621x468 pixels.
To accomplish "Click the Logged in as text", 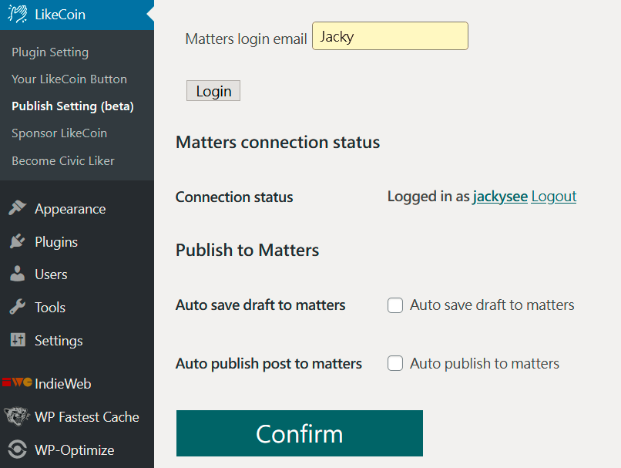I will (x=428, y=197).
